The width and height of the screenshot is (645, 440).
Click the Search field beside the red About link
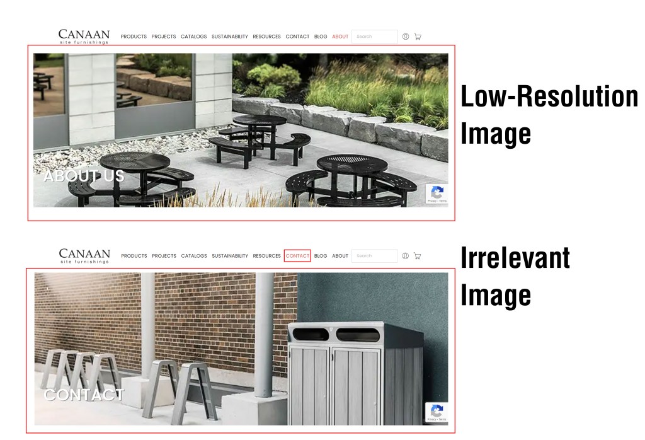pos(375,37)
